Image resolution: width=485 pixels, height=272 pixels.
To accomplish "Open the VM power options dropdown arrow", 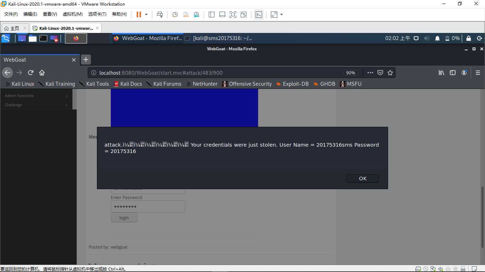I will 146,15.
